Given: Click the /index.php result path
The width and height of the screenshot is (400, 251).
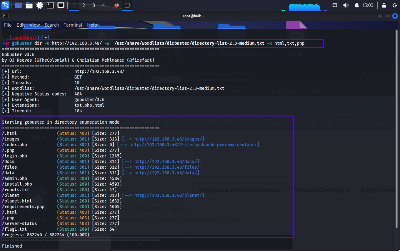Looking at the screenshot, I should click(x=14, y=145).
